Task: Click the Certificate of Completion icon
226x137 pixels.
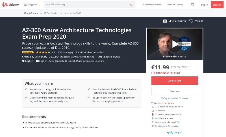Action: point(153,126)
